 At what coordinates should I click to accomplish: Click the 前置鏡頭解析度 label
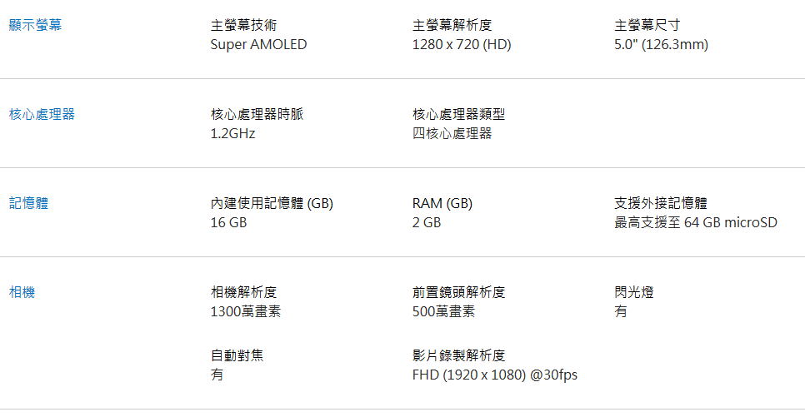pos(459,292)
